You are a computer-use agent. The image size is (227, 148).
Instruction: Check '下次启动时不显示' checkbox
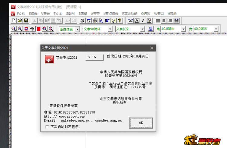[47, 127]
